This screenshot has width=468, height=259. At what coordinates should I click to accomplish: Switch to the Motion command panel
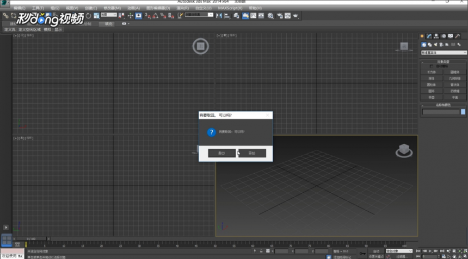[444, 36]
